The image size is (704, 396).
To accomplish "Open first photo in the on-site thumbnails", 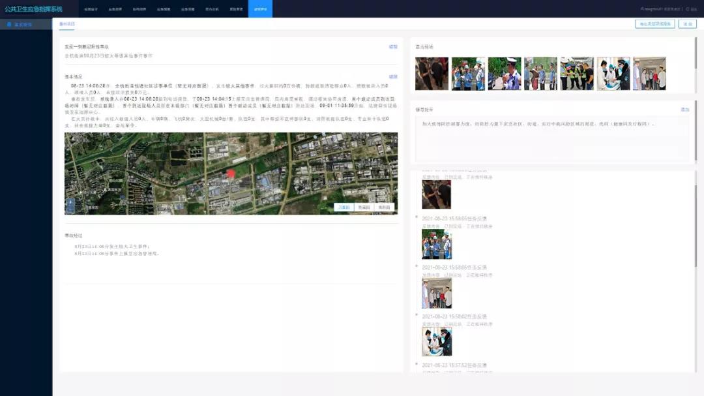I will (432, 74).
